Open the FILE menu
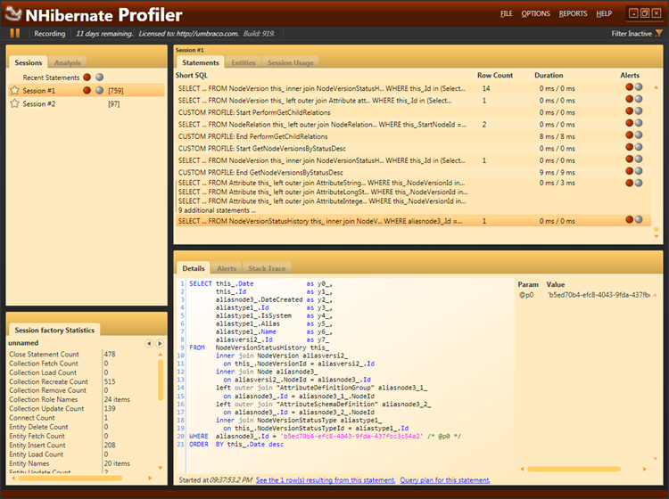669x499 pixels. pyautogui.click(x=507, y=13)
